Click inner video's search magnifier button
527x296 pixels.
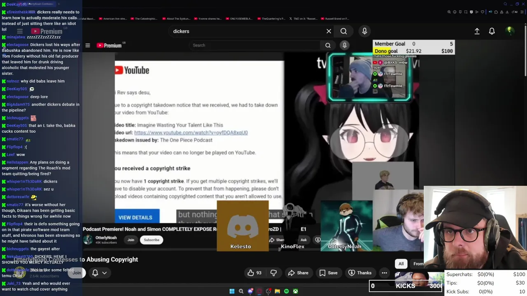tap(328, 45)
